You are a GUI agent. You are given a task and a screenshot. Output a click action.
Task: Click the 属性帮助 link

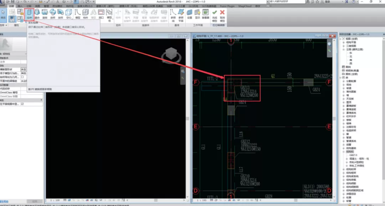[x=4, y=202]
